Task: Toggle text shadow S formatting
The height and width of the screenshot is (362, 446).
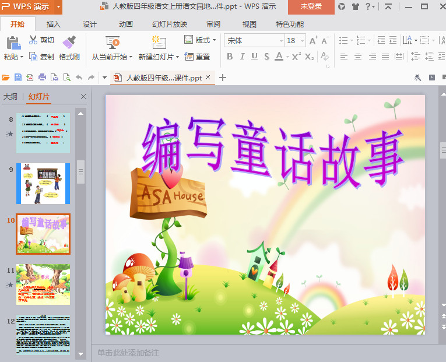Action: tap(266, 57)
